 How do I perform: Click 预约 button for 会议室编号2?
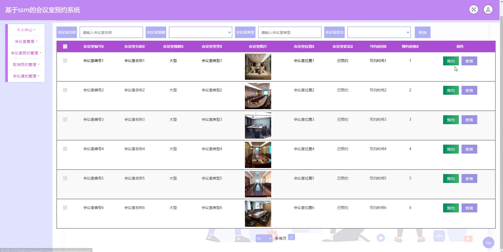[x=451, y=90]
